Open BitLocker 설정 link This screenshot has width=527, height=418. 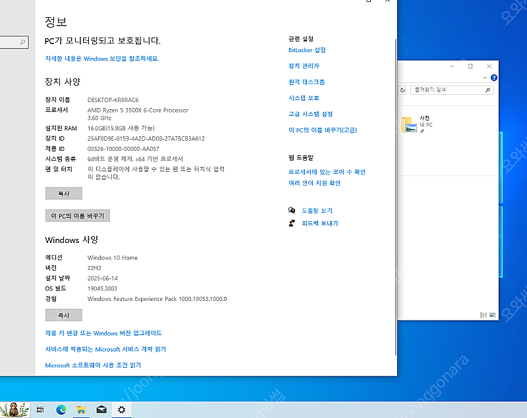[x=307, y=50]
